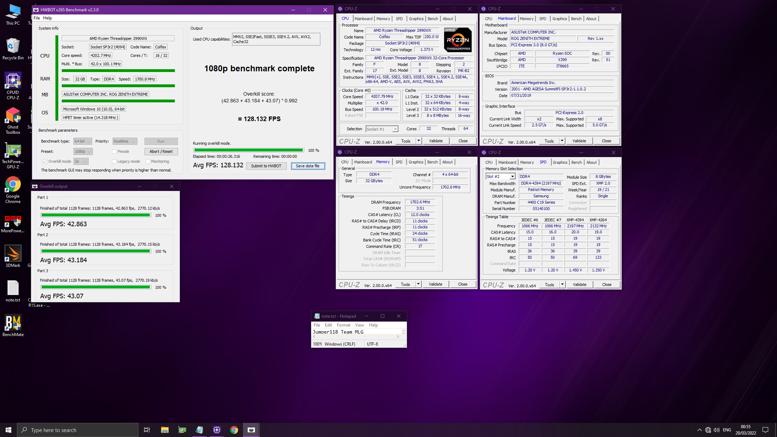777x437 pixels.
Task: Open the notification center icon
Action: 765,430
